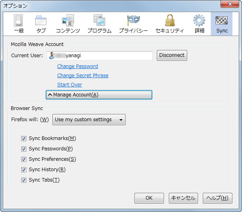Click the 'Current User:' label
Viewport: 242px width, 212px height.
click(27, 56)
